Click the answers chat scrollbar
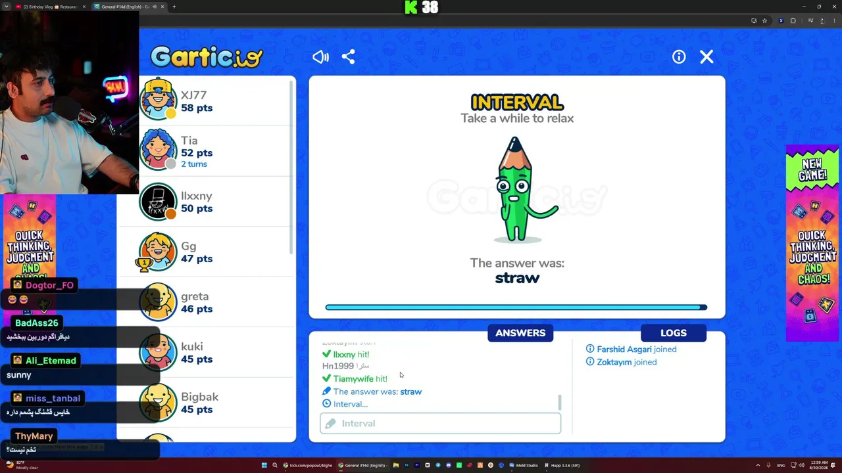 click(x=560, y=401)
